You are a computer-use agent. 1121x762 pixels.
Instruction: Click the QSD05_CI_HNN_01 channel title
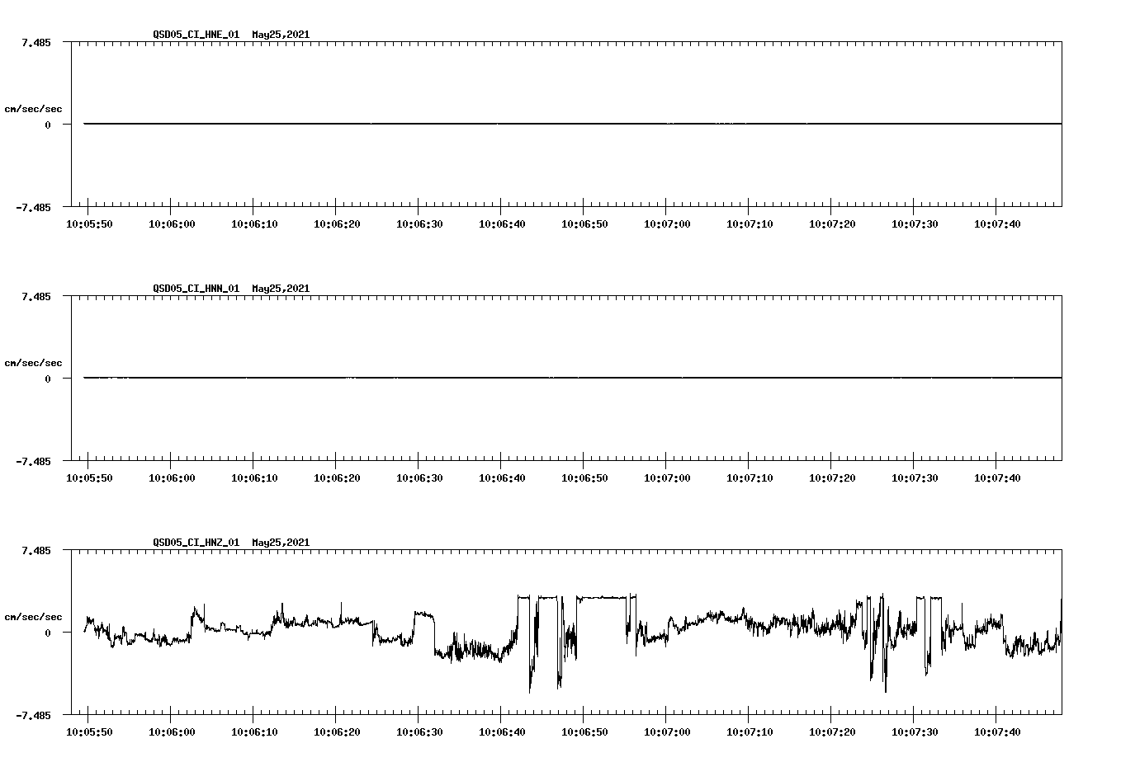click(x=195, y=289)
